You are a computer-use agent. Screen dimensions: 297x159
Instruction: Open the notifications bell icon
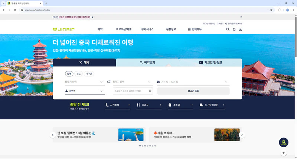coord(234,29)
